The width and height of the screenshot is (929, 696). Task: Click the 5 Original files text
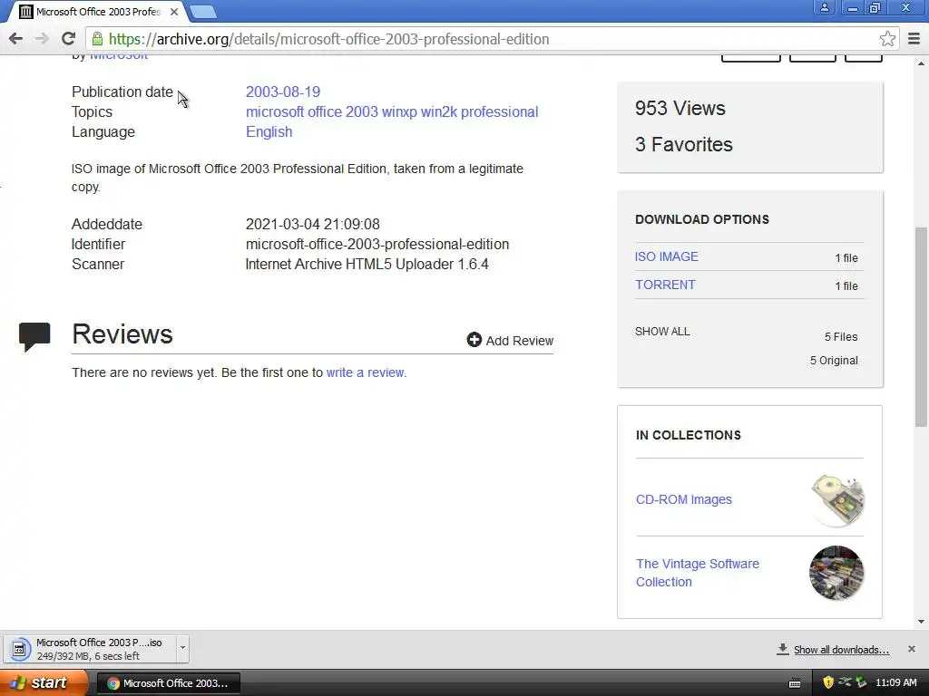click(834, 361)
